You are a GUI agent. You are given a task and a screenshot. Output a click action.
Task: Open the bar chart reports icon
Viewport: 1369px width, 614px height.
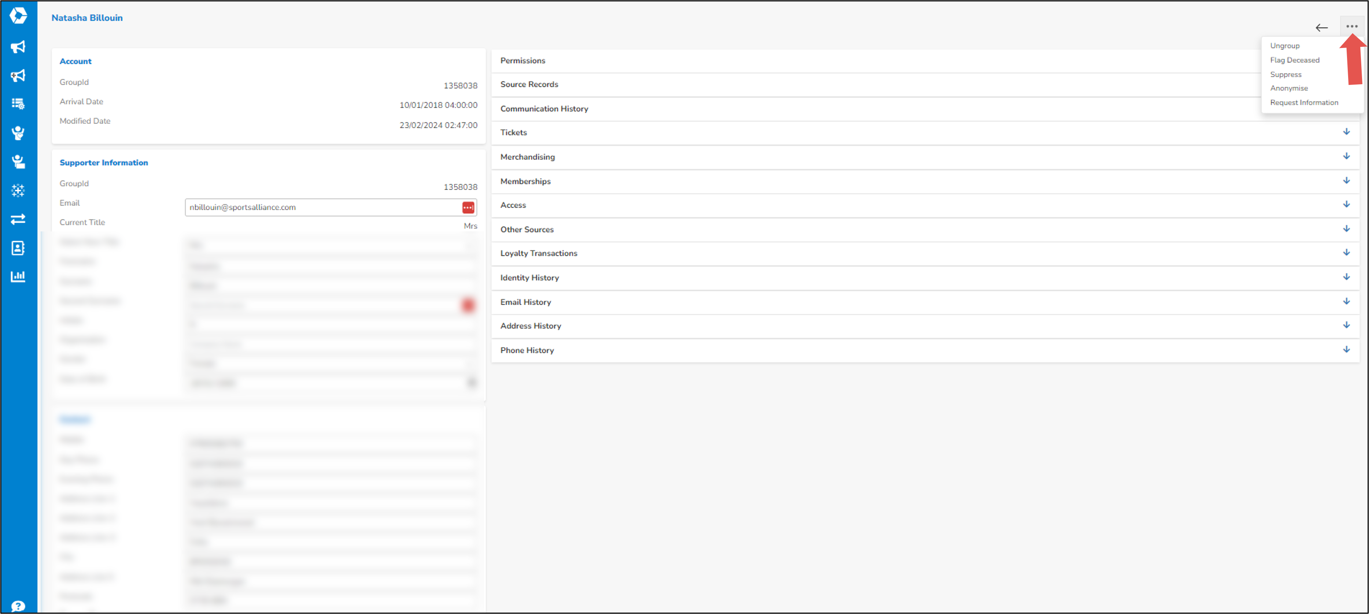[x=18, y=276]
